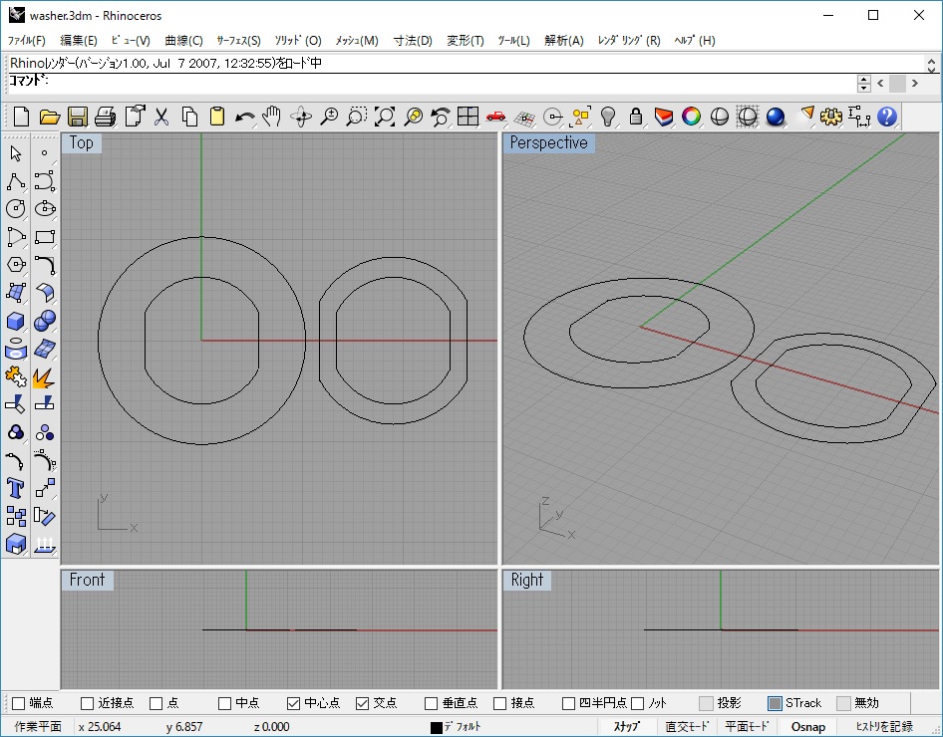Uncheck the 交点 osnap checkbox
The image size is (943, 737).
click(x=362, y=703)
